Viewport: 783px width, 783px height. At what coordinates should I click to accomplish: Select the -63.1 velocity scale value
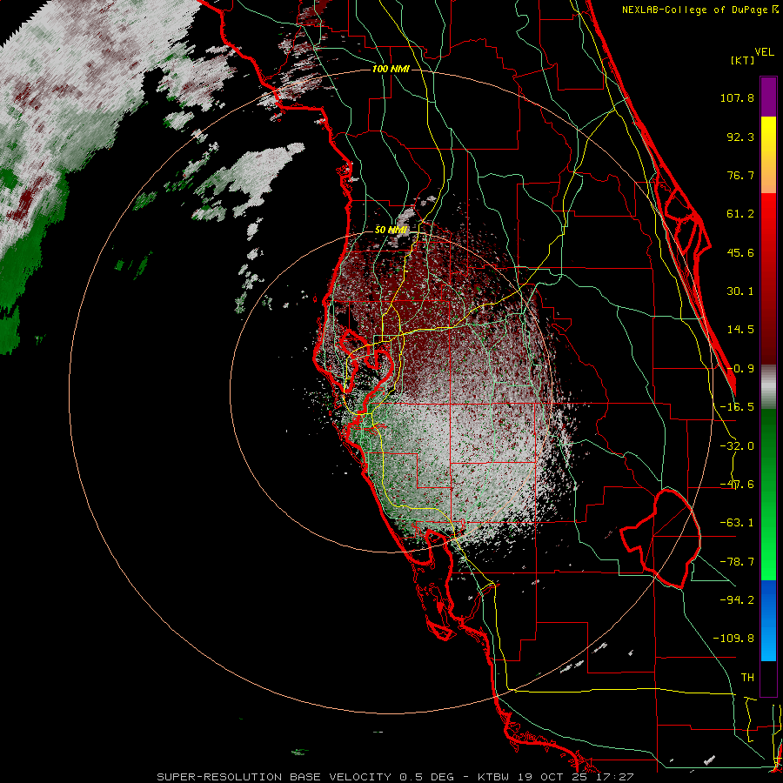(x=737, y=523)
